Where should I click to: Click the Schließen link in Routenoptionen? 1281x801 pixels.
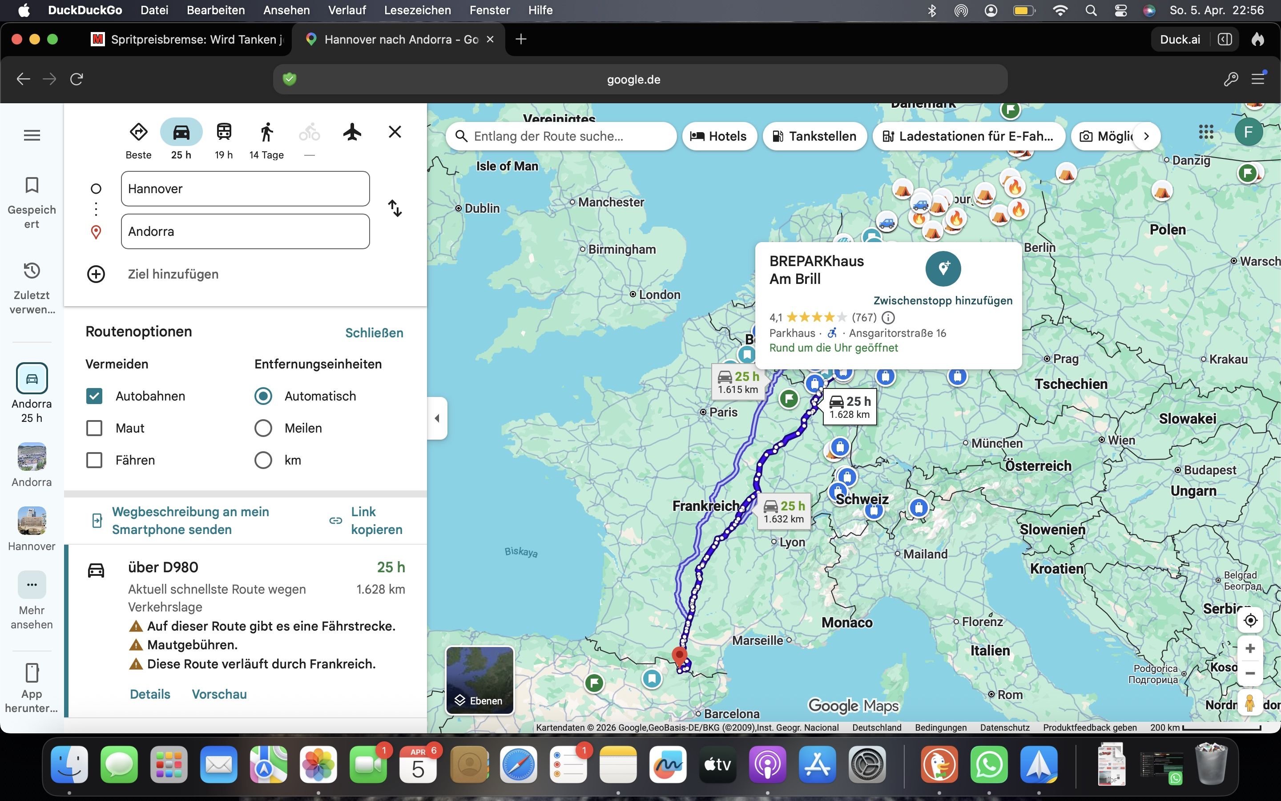point(374,333)
